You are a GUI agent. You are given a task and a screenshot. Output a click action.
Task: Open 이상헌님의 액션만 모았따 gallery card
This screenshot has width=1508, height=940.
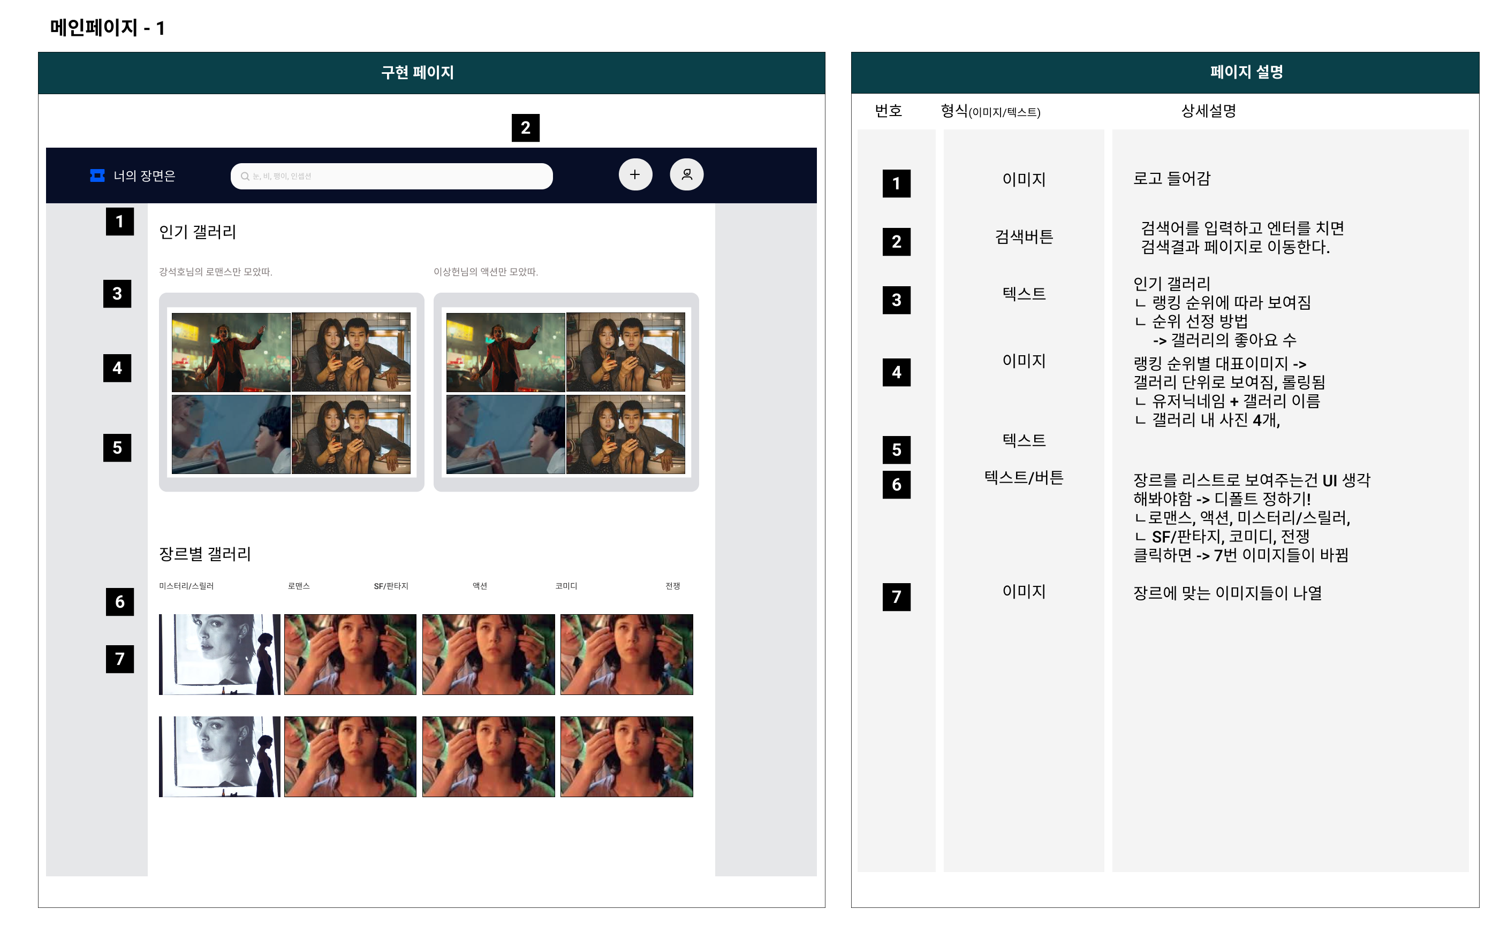[x=565, y=392]
